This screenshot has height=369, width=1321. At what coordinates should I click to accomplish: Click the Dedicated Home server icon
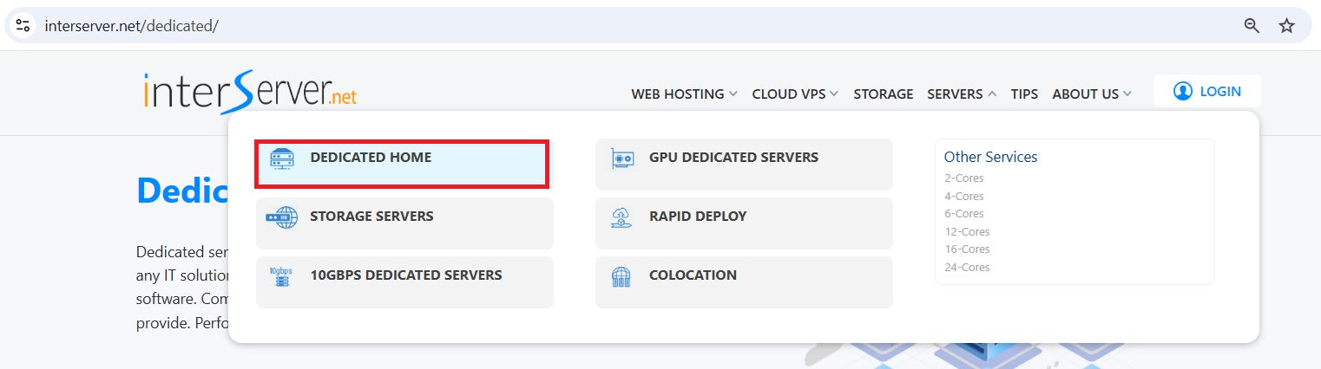pos(282,159)
